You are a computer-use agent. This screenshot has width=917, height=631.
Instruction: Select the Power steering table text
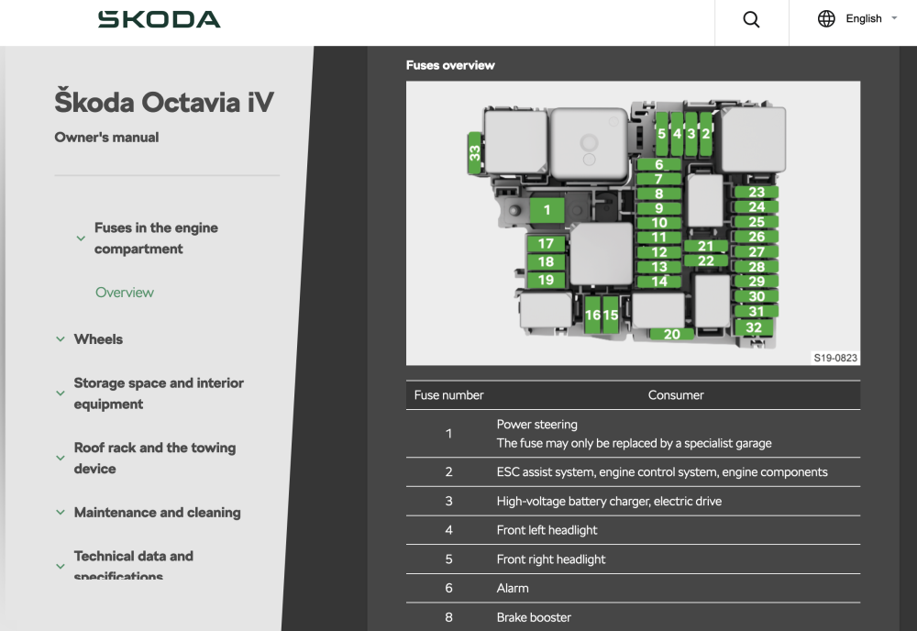(x=536, y=425)
